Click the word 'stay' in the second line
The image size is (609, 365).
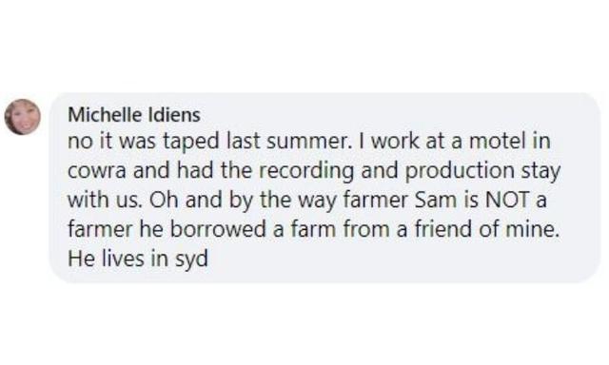[x=541, y=171]
